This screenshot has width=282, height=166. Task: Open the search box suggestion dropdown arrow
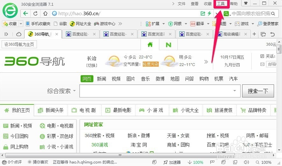coord(235,90)
